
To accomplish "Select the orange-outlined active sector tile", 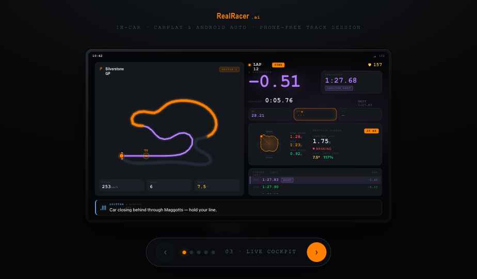I will (315, 114).
